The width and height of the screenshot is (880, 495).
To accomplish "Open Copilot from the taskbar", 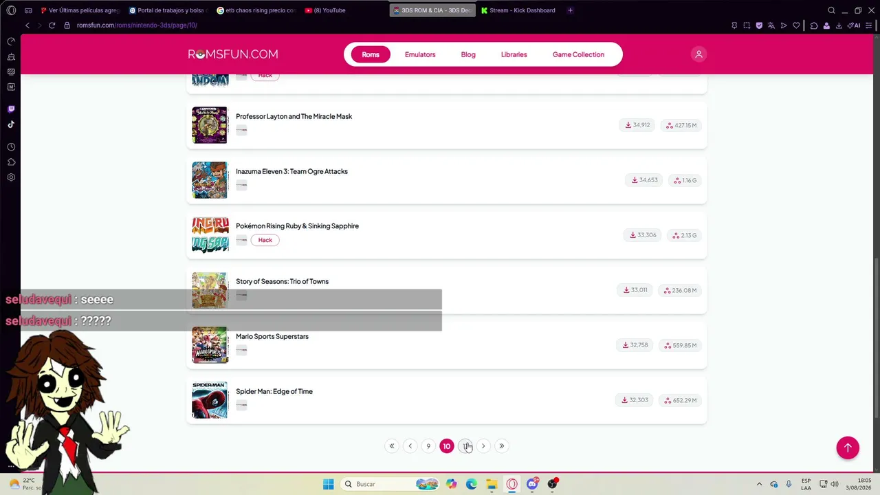I will [451, 484].
